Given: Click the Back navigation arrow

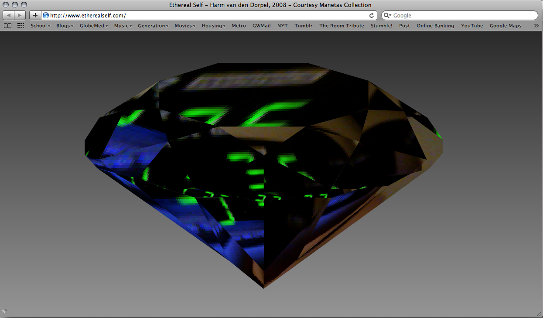Looking at the screenshot, I should tap(9, 15).
